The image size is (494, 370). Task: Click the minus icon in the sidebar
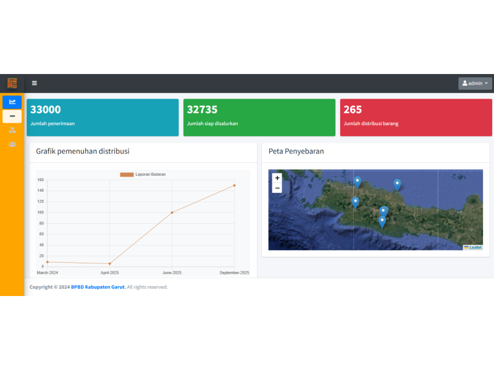[12, 116]
